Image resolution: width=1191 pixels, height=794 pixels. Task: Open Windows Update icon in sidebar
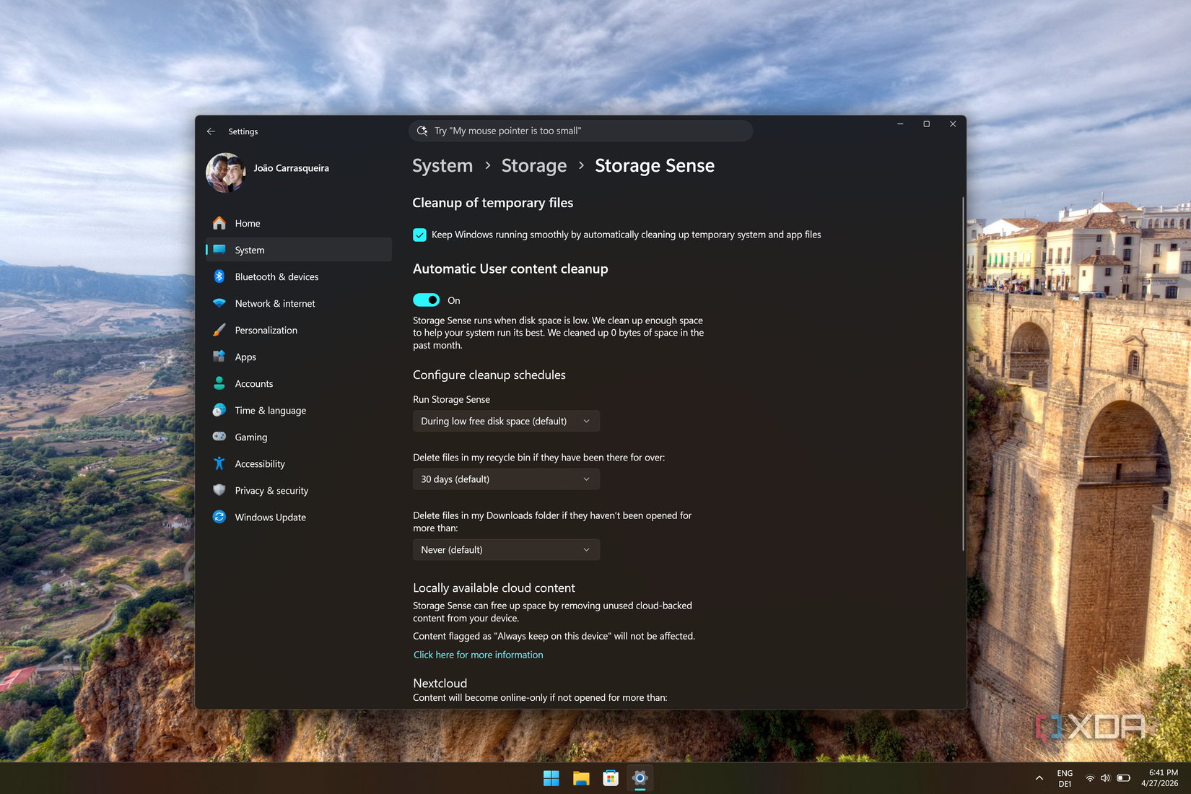click(x=219, y=517)
